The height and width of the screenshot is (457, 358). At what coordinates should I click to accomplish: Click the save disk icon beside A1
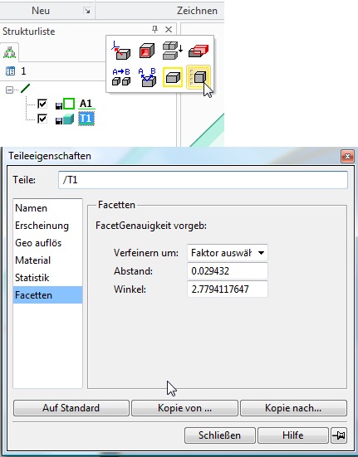pyautogui.click(x=59, y=106)
